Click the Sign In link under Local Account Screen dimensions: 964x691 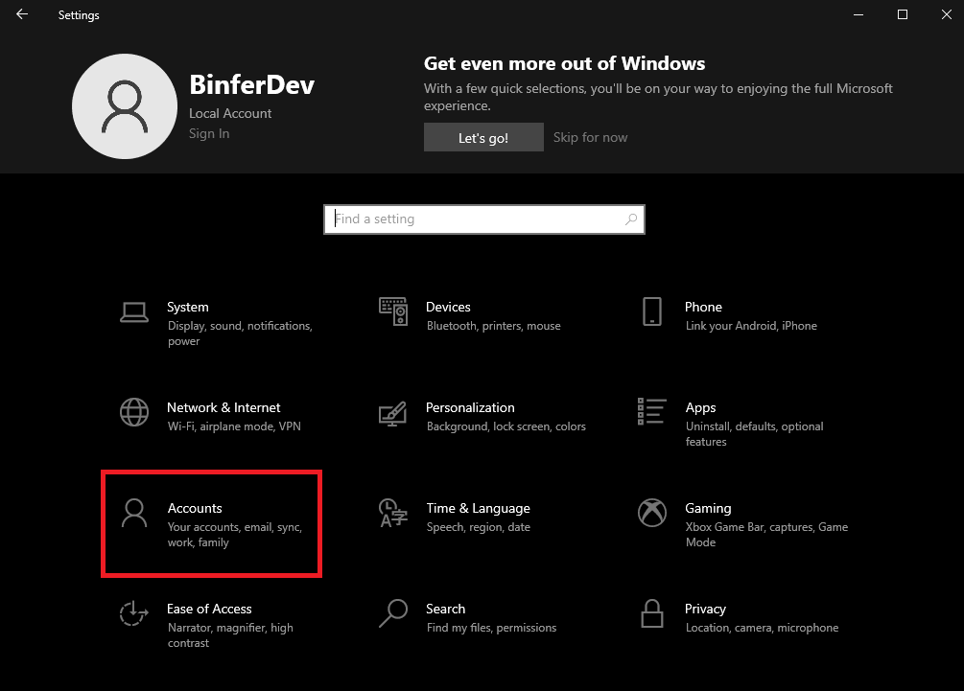tap(209, 133)
